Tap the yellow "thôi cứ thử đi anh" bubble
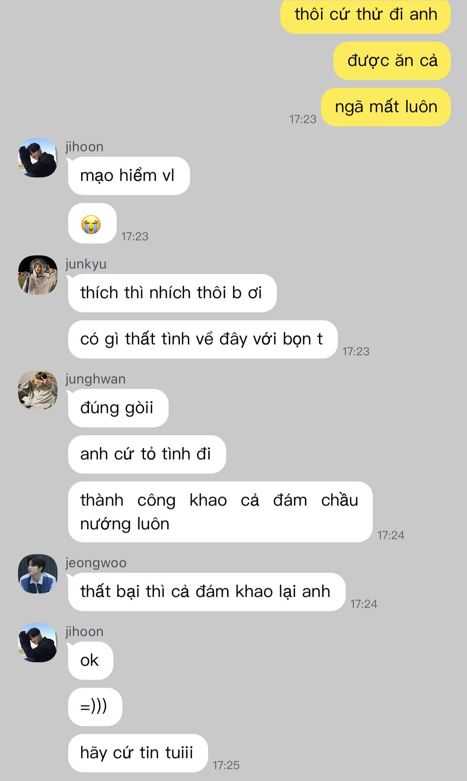This screenshot has width=467, height=781. tap(365, 15)
